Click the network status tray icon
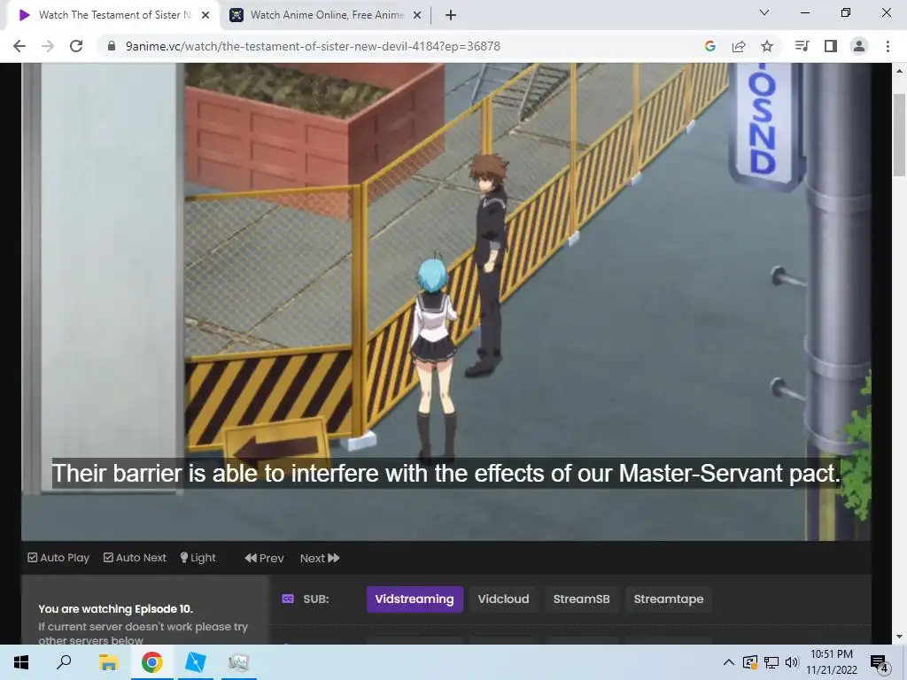907x680 pixels. click(x=771, y=662)
